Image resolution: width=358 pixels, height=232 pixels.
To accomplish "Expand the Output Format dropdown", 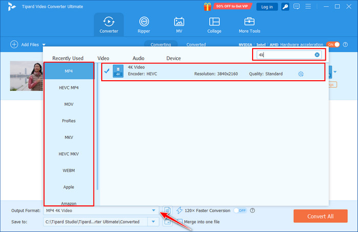I will tap(153, 211).
